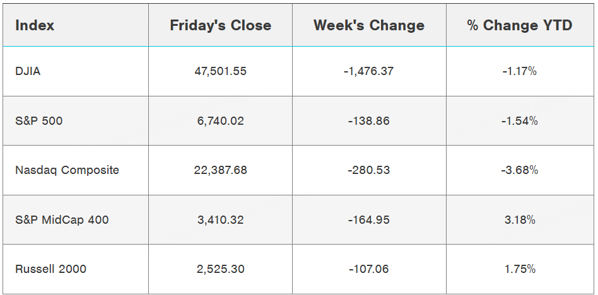Viewport: 598px width, 295px height.
Task: Select the S&P MidCap 400 cell
Action: (62, 220)
